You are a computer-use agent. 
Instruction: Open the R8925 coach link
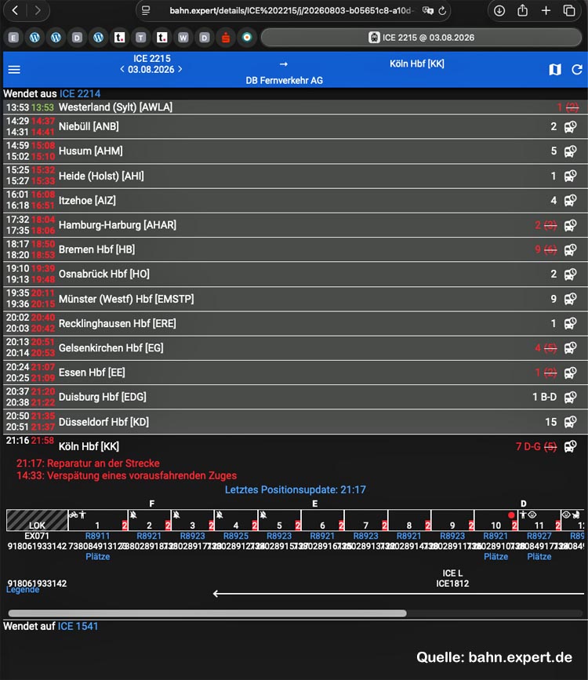(236, 536)
